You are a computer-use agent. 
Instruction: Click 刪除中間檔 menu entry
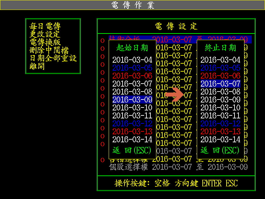pyautogui.click(x=49, y=50)
